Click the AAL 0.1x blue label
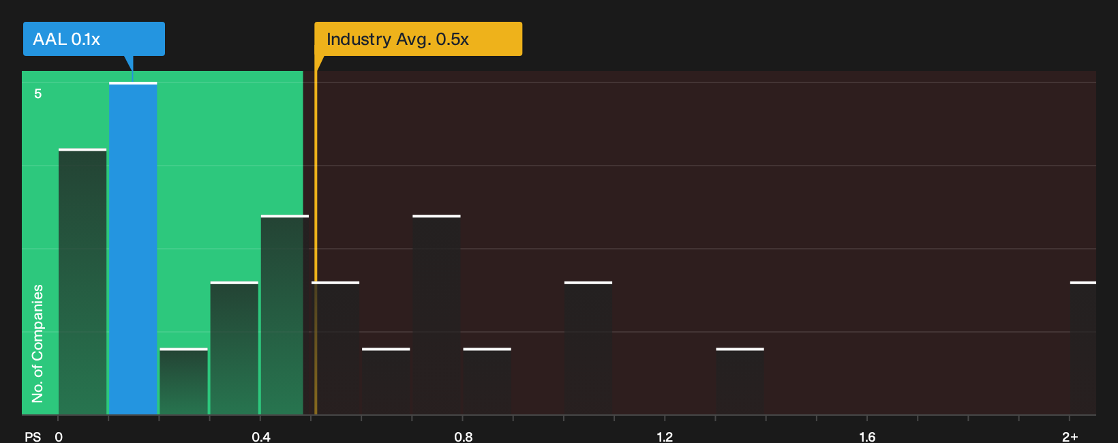The width and height of the screenshot is (1118, 443). point(94,39)
